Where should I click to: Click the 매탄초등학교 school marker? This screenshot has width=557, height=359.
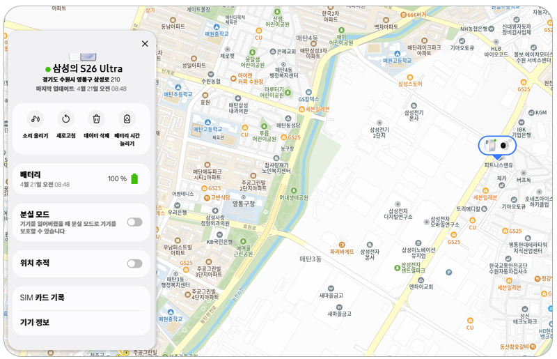click(178, 88)
